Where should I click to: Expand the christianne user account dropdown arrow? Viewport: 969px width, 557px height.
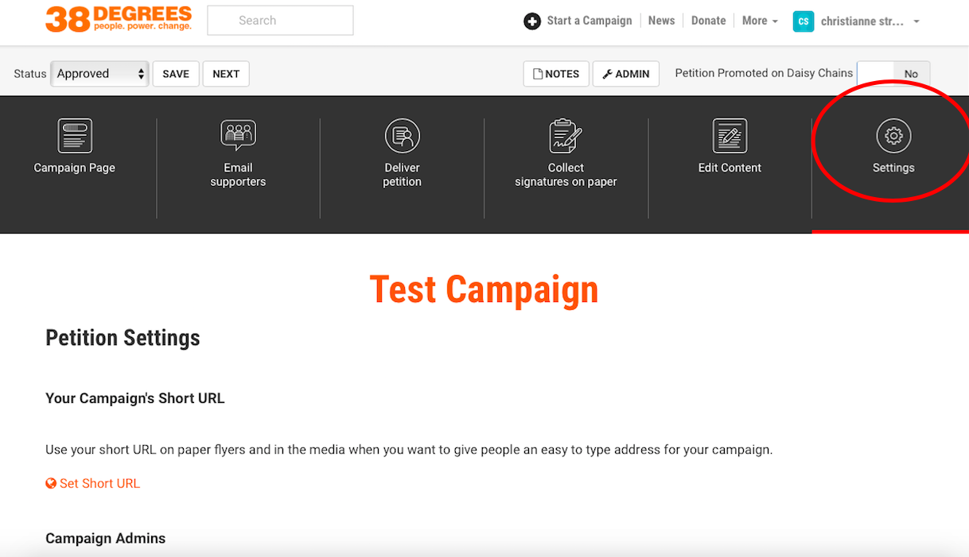pos(916,21)
